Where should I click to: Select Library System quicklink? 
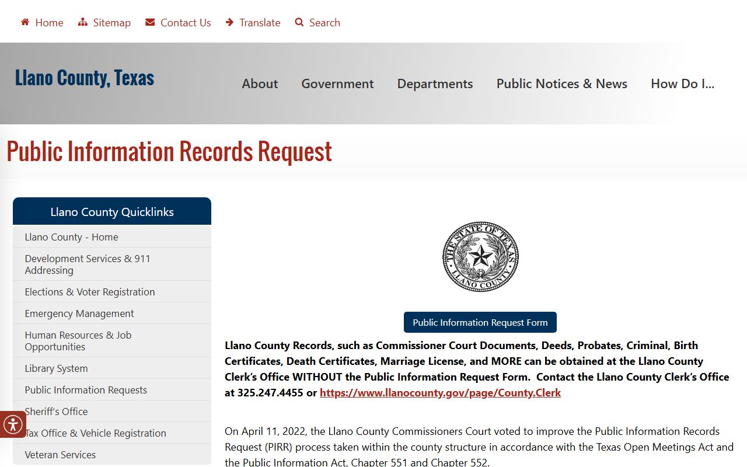click(112, 368)
